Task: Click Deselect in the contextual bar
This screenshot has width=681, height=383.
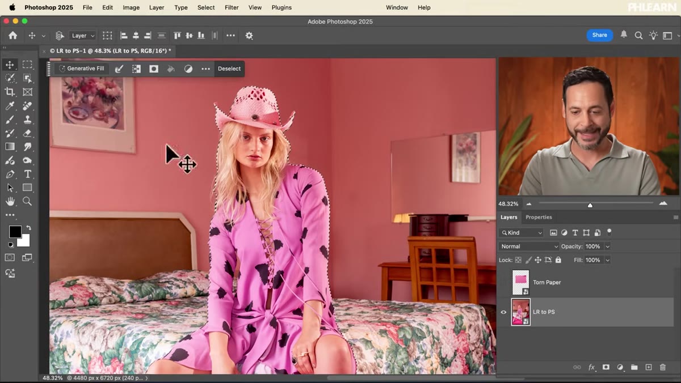Action: [x=229, y=69]
